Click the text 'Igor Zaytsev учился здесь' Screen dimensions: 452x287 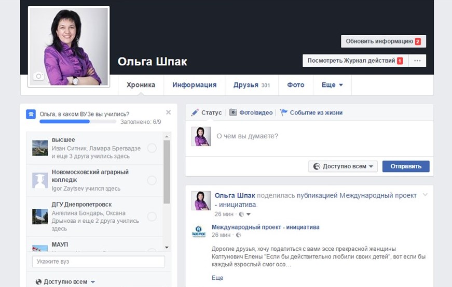click(x=86, y=189)
